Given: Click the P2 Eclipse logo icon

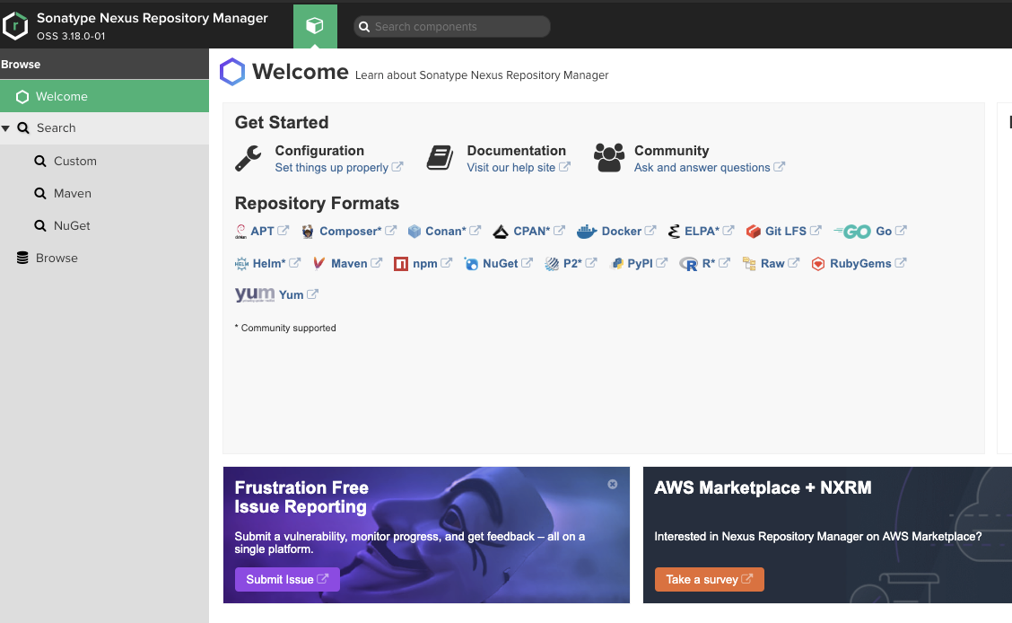Looking at the screenshot, I should click(x=552, y=263).
